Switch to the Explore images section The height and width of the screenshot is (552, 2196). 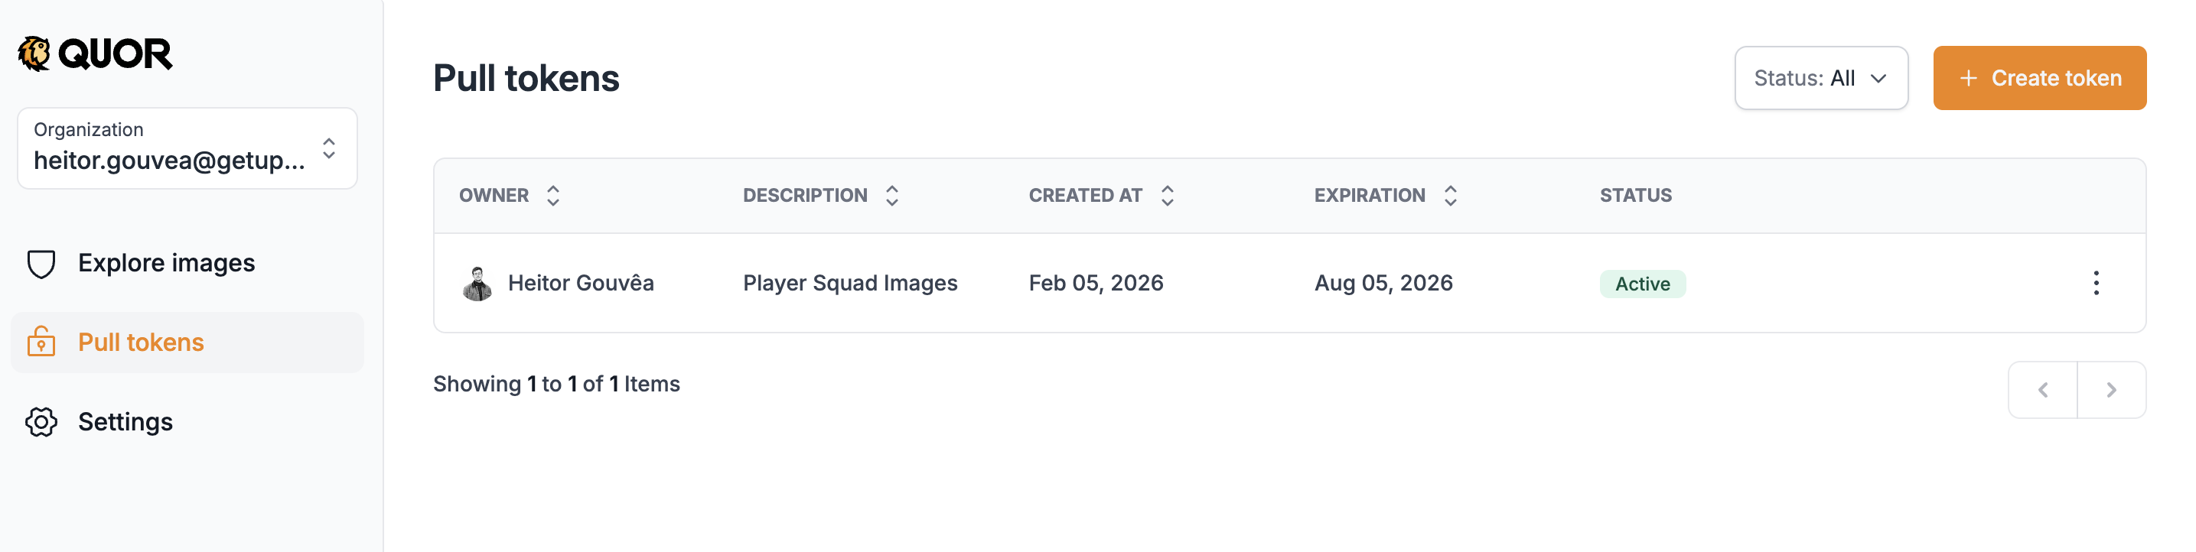click(x=166, y=263)
